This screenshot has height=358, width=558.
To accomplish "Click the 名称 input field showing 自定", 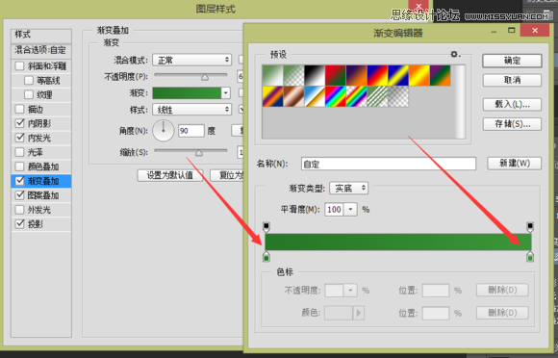I will pyautogui.click(x=389, y=164).
